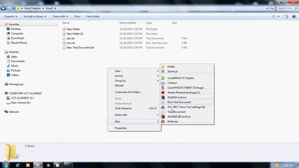Click the change view icon
299x168 pixels.
274,17
